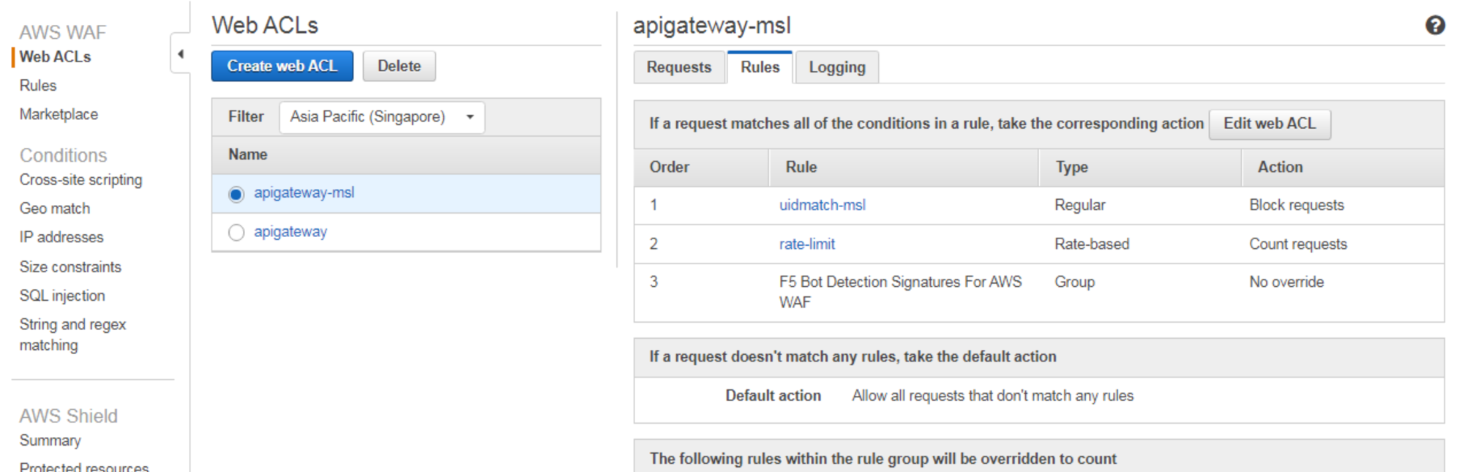Switch to the Requests tab
This screenshot has width=1465, height=472.
point(678,67)
